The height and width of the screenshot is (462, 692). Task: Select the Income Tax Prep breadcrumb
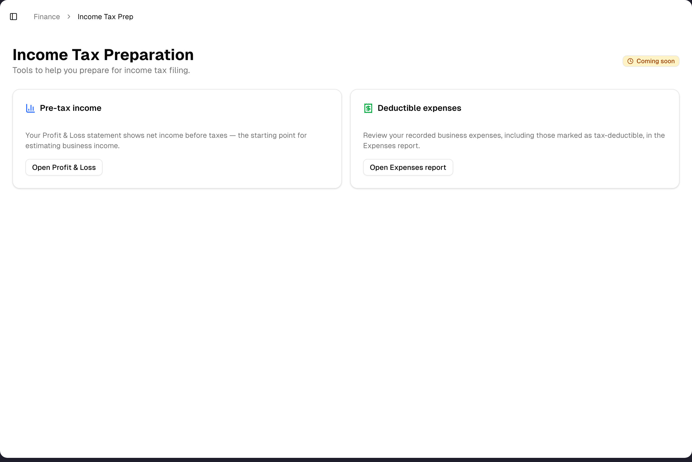105,17
